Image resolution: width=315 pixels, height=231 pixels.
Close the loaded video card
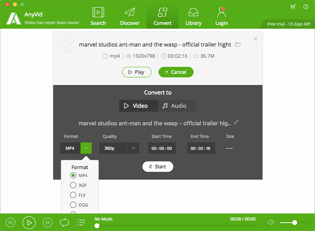255,39
